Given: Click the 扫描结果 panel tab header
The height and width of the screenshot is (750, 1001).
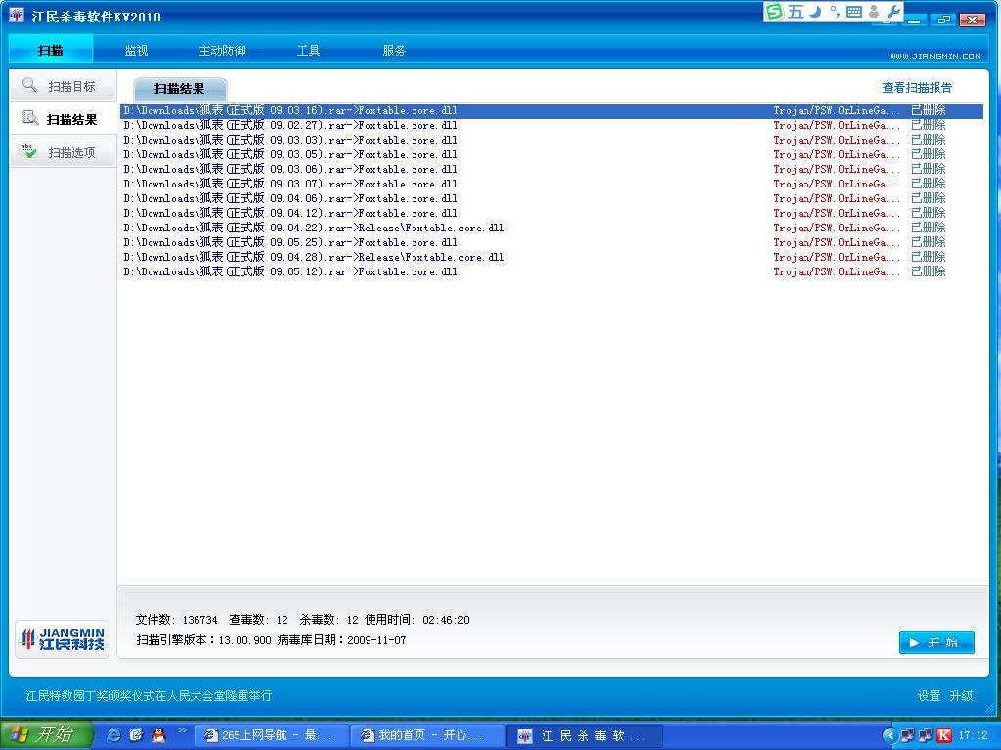Looking at the screenshot, I should coord(180,89).
